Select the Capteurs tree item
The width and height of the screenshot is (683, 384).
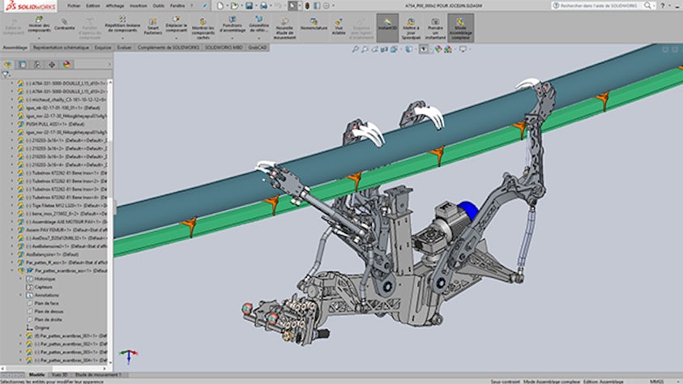[x=43, y=288]
